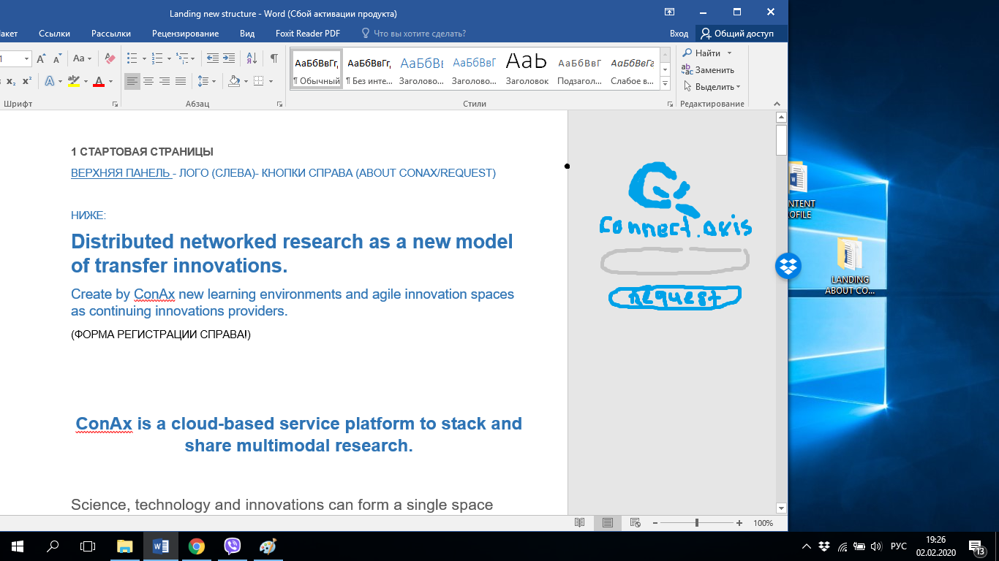Select the Обычный style

coord(317,69)
